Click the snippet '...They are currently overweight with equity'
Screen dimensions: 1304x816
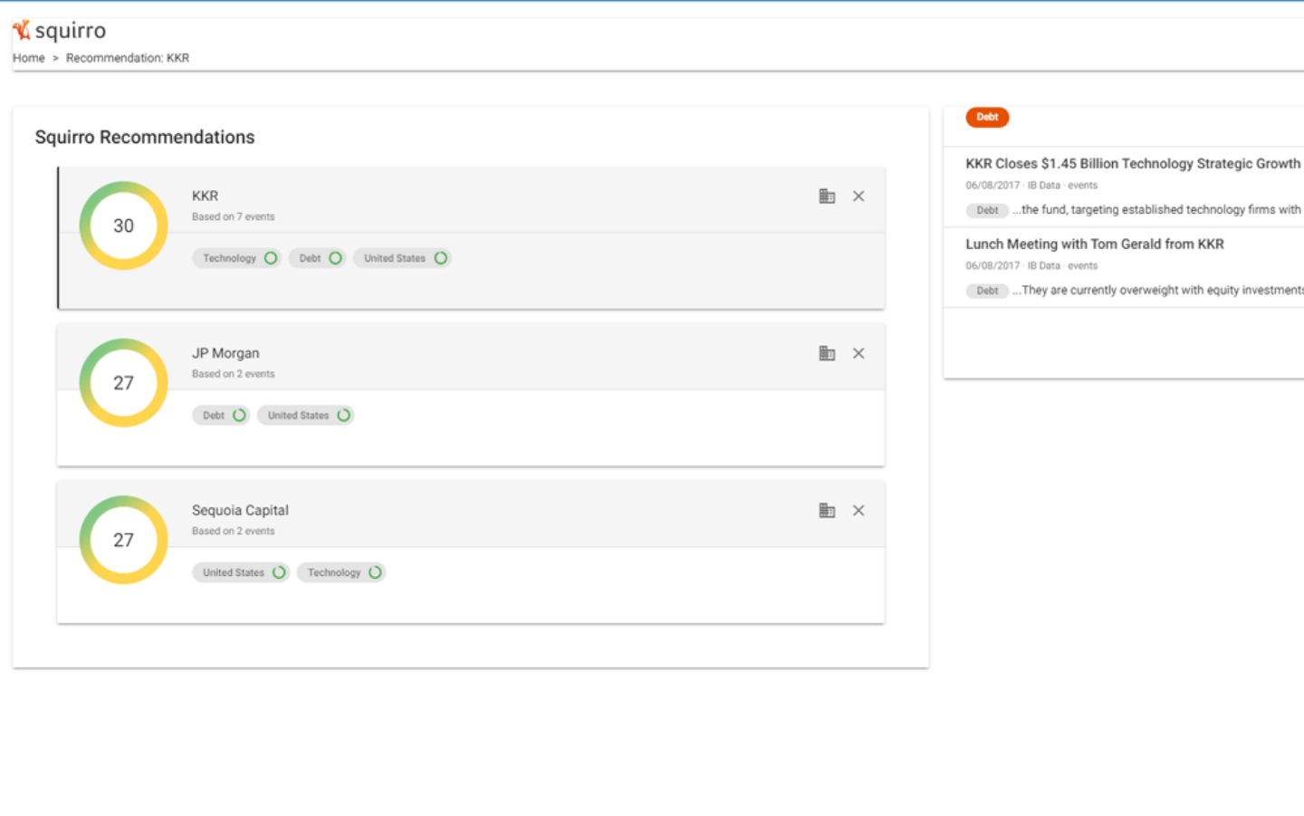(1158, 291)
